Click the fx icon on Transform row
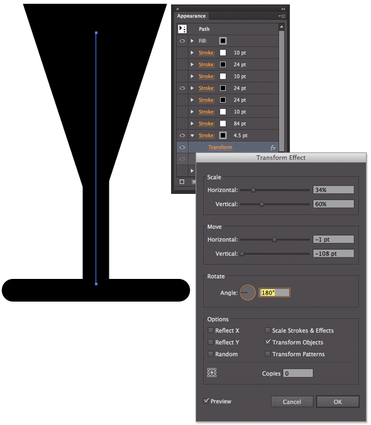The width and height of the screenshot is (371, 425). click(273, 147)
